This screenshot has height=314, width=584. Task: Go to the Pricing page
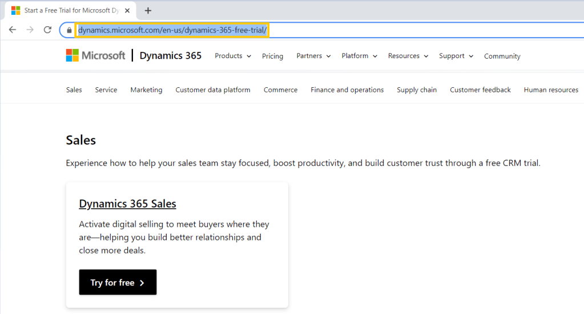click(x=272, y=56)
